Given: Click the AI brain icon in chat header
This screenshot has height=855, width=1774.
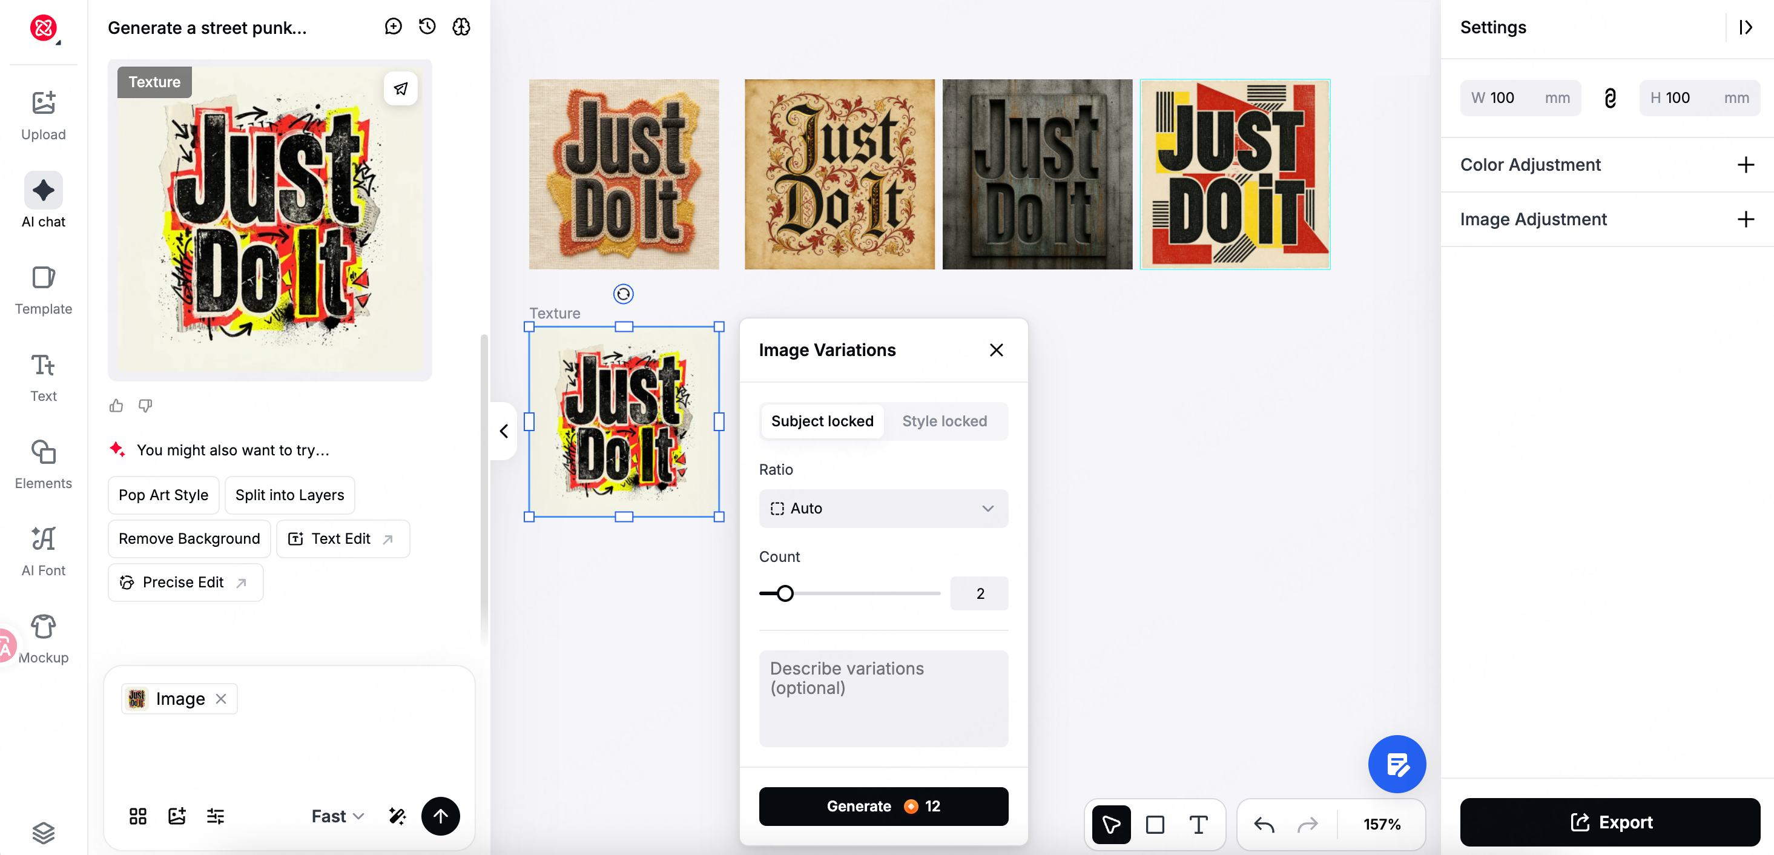Looking at the screenshot, I should (x=461, y=27).
